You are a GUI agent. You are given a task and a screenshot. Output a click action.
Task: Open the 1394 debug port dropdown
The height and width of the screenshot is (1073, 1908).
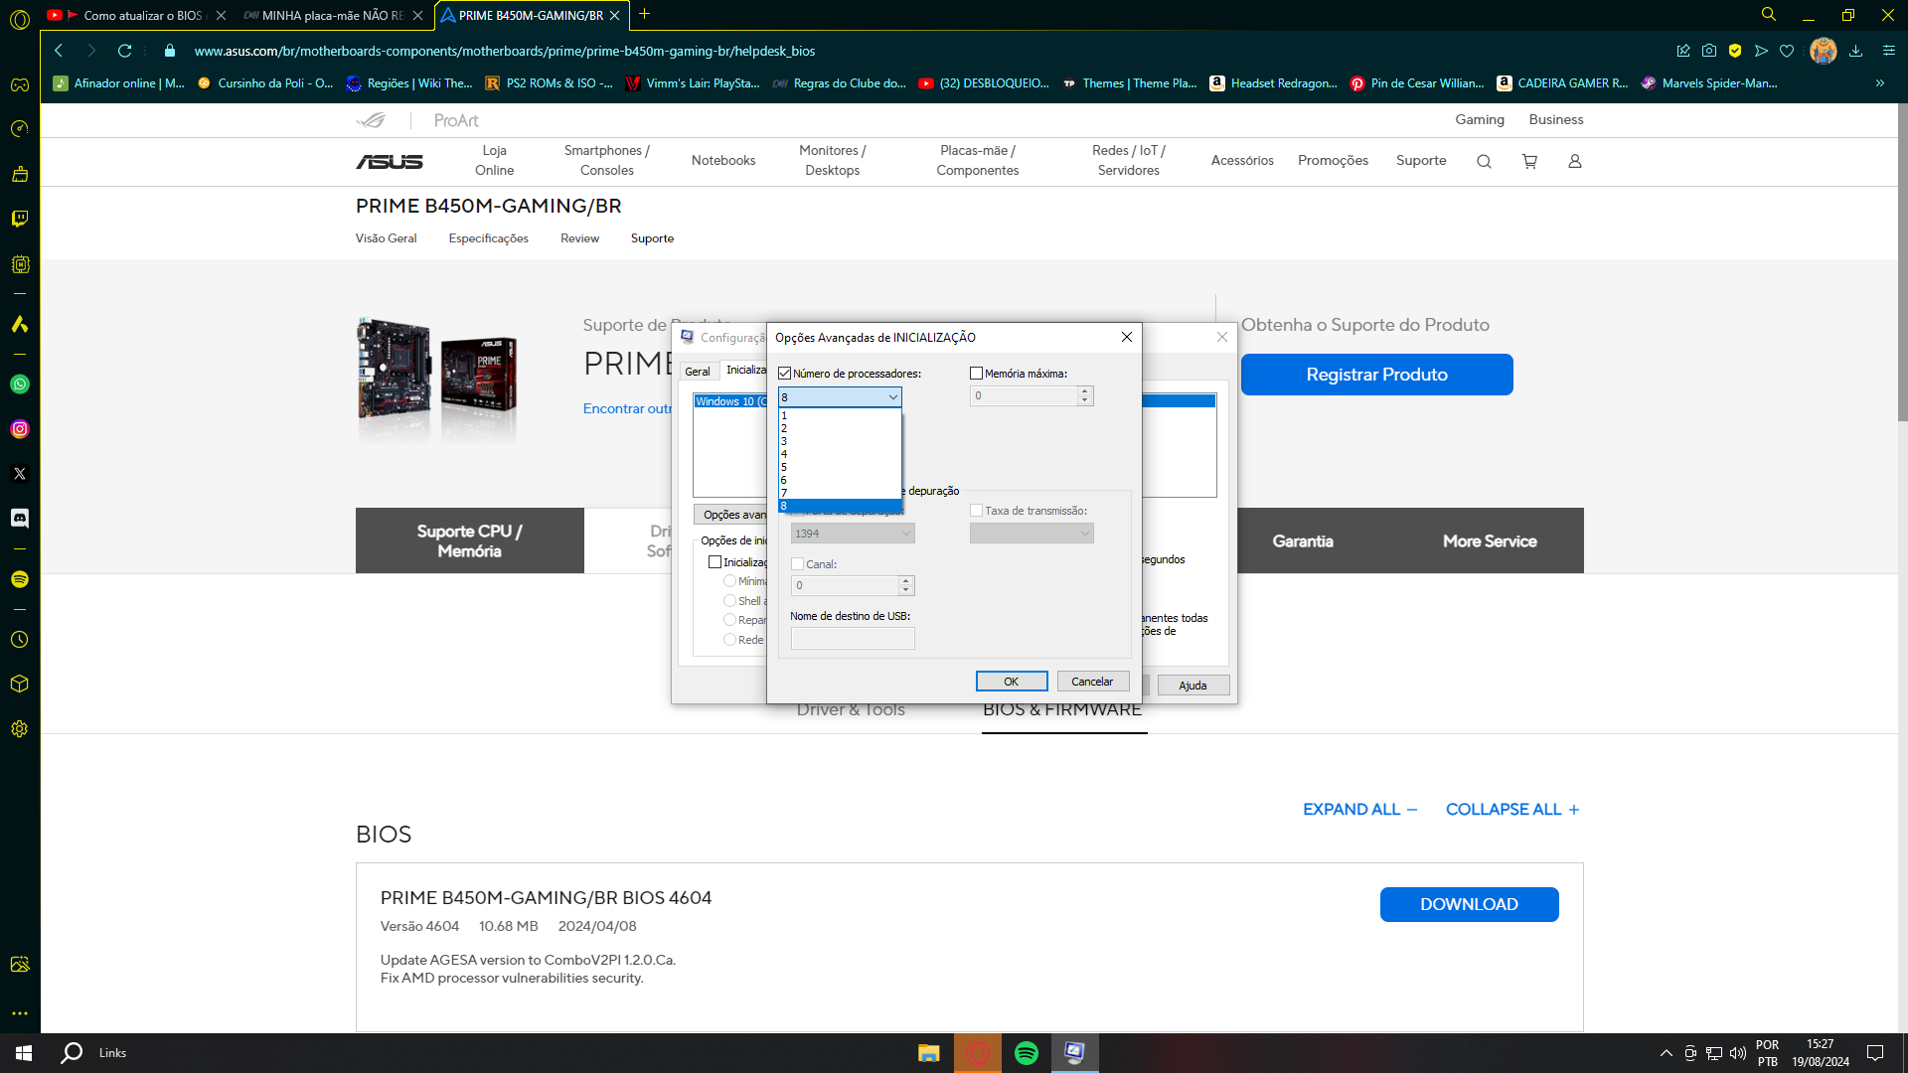coord(853,534)
